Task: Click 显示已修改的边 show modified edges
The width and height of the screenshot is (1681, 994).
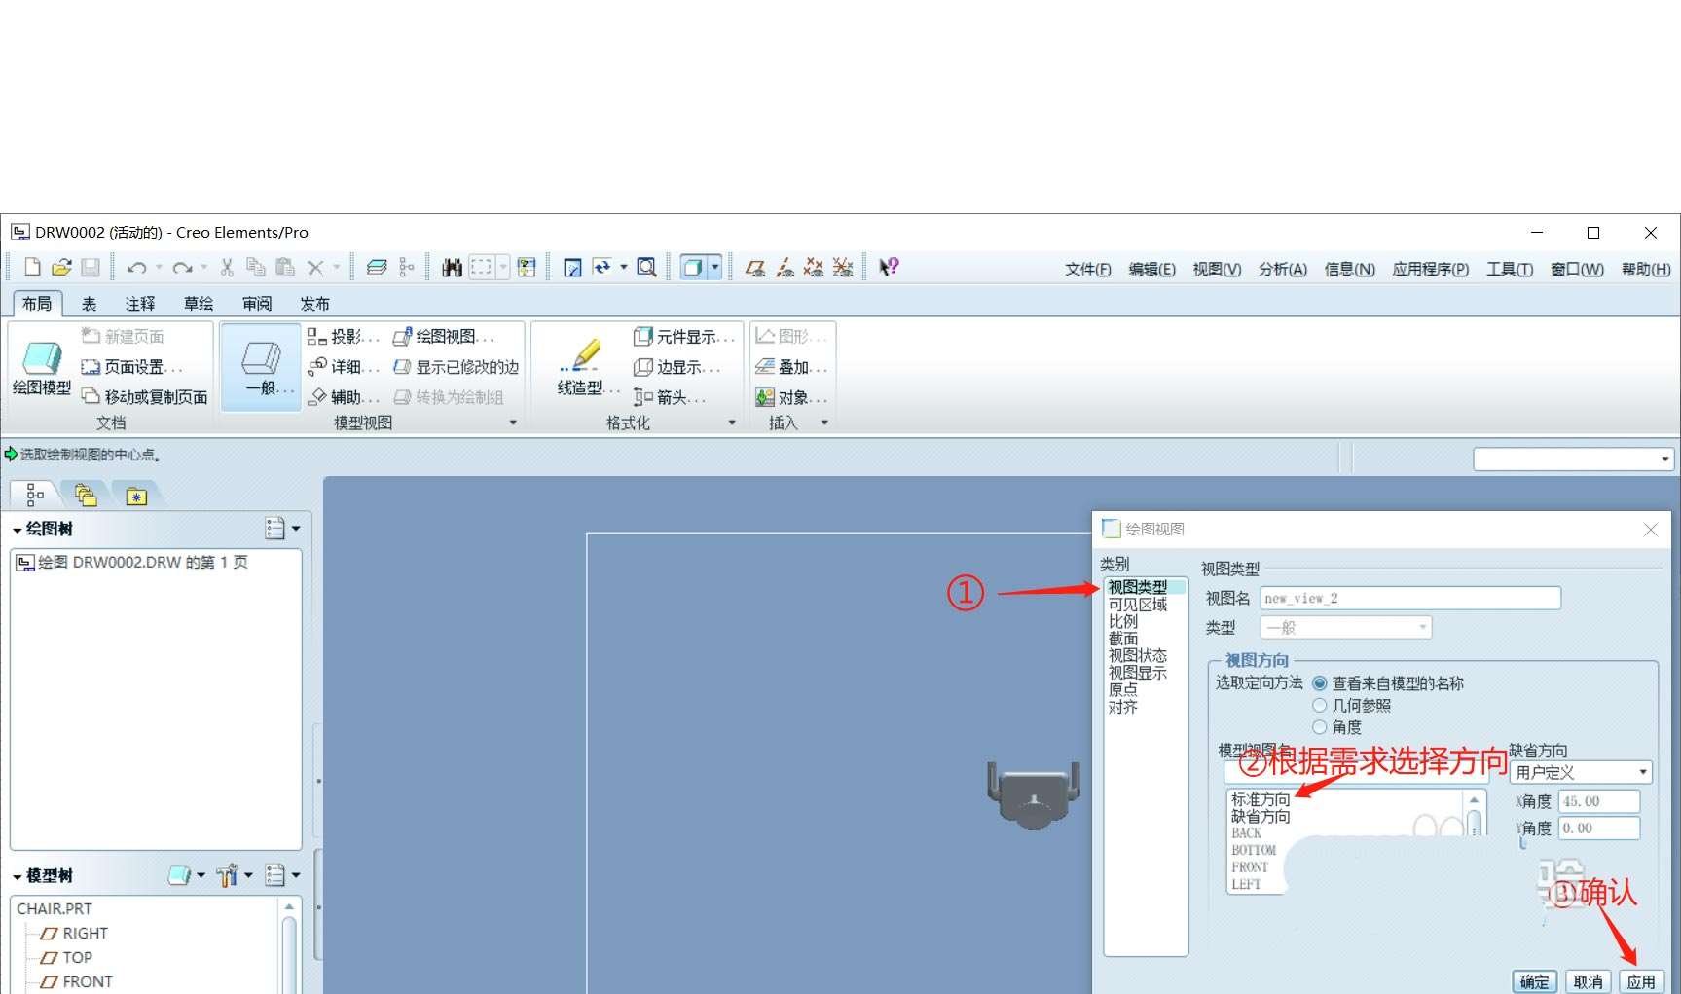Action: pos(456,366)
